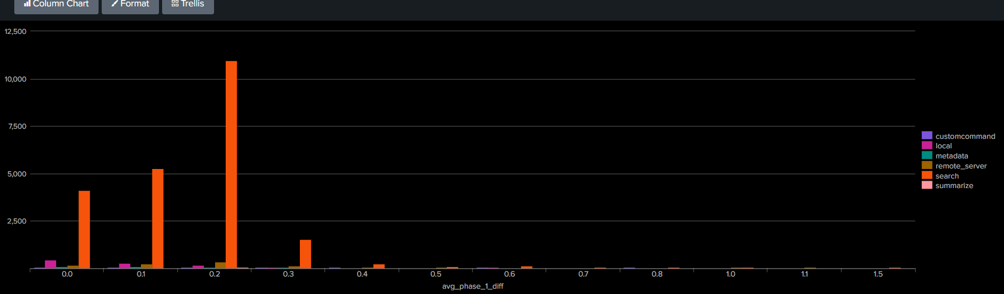Click the orange search bar at 0.3

[305, 254]
